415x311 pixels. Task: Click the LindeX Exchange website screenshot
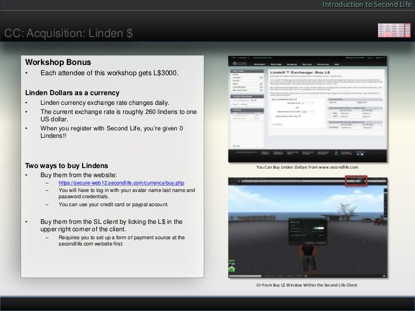point(308,109)
